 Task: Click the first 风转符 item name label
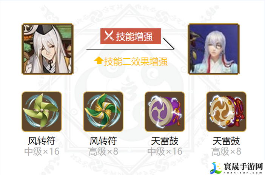point(42,141)
